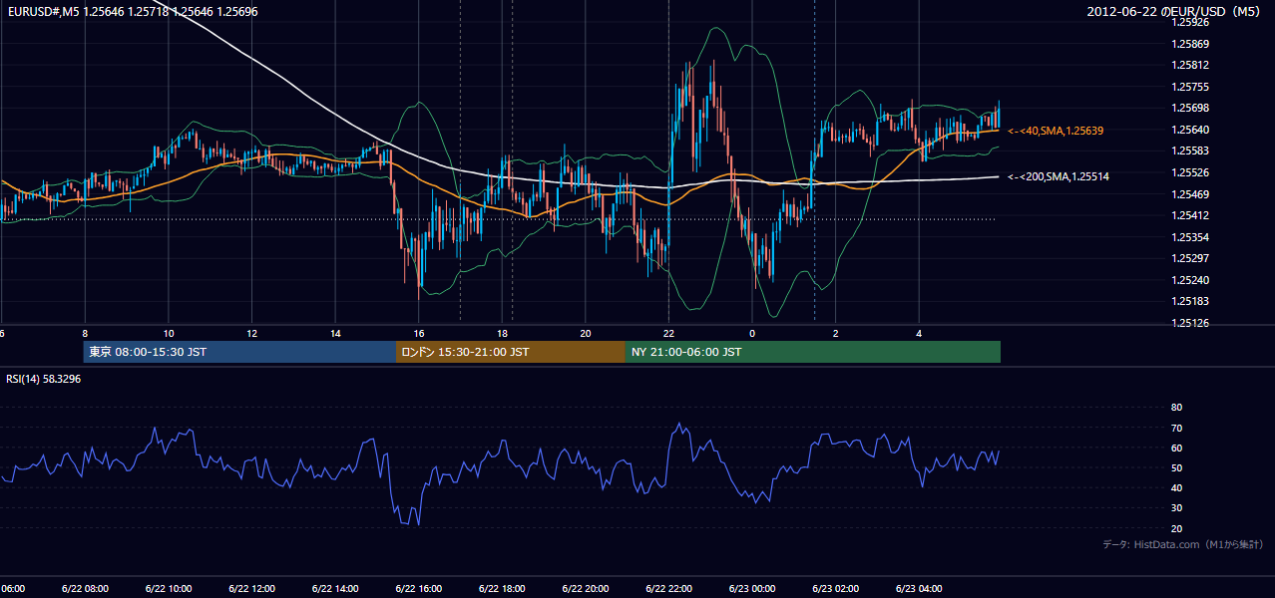Click price axis value 1.25297
The width and height of the screenshot is (1275, 598).
[1191, 258]
